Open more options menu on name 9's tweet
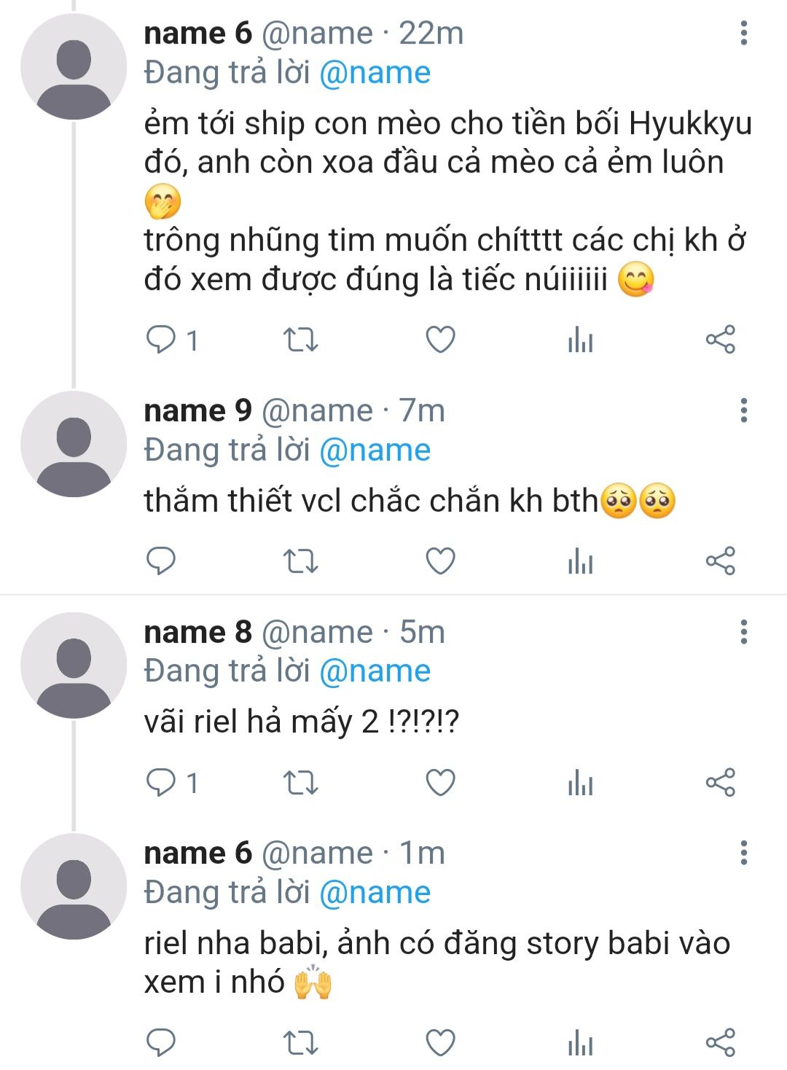Image resolution: width=787 pixels, height=1070 pixels. pos(743,410)
